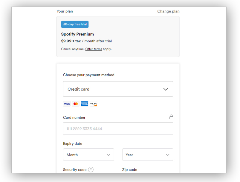The width and height of the screenshot is (240, 182).
Task: Click the Spotify Premium plan title
Action: 77,34
